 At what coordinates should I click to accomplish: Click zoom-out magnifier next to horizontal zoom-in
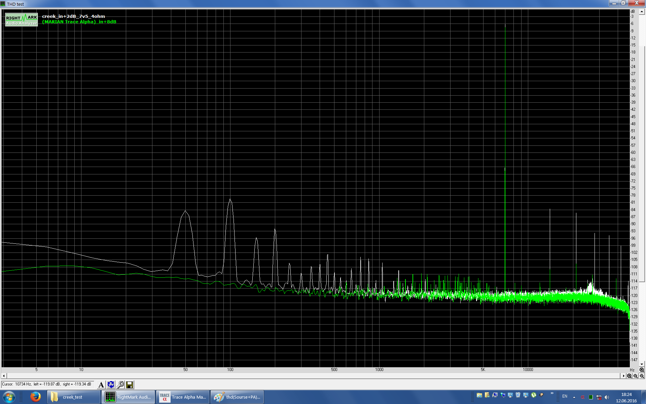[x=636, y=376]
